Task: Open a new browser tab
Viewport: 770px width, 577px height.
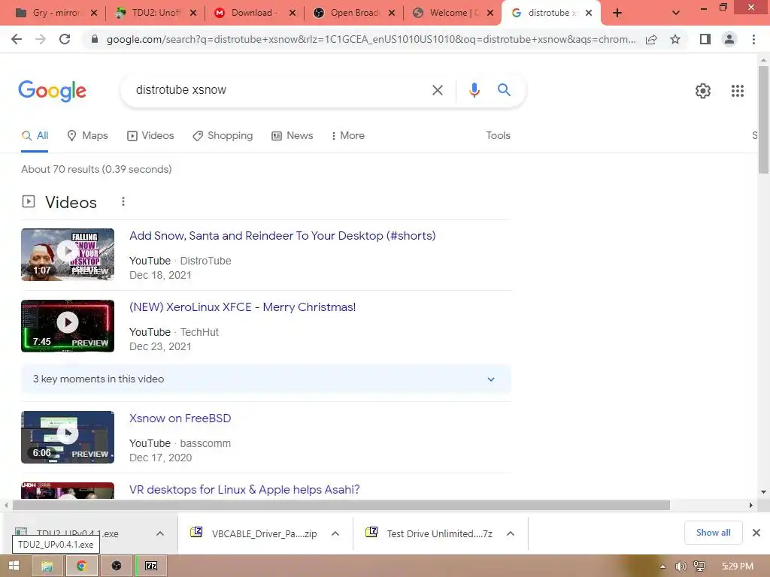Action: coord(617,13)
